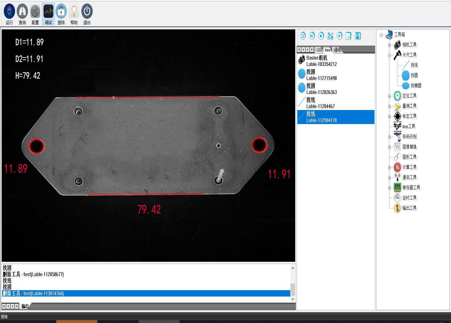
Task: Collapse the 卡尺工具 tree node
Action: pyautogui.click(x=389, y=55)
